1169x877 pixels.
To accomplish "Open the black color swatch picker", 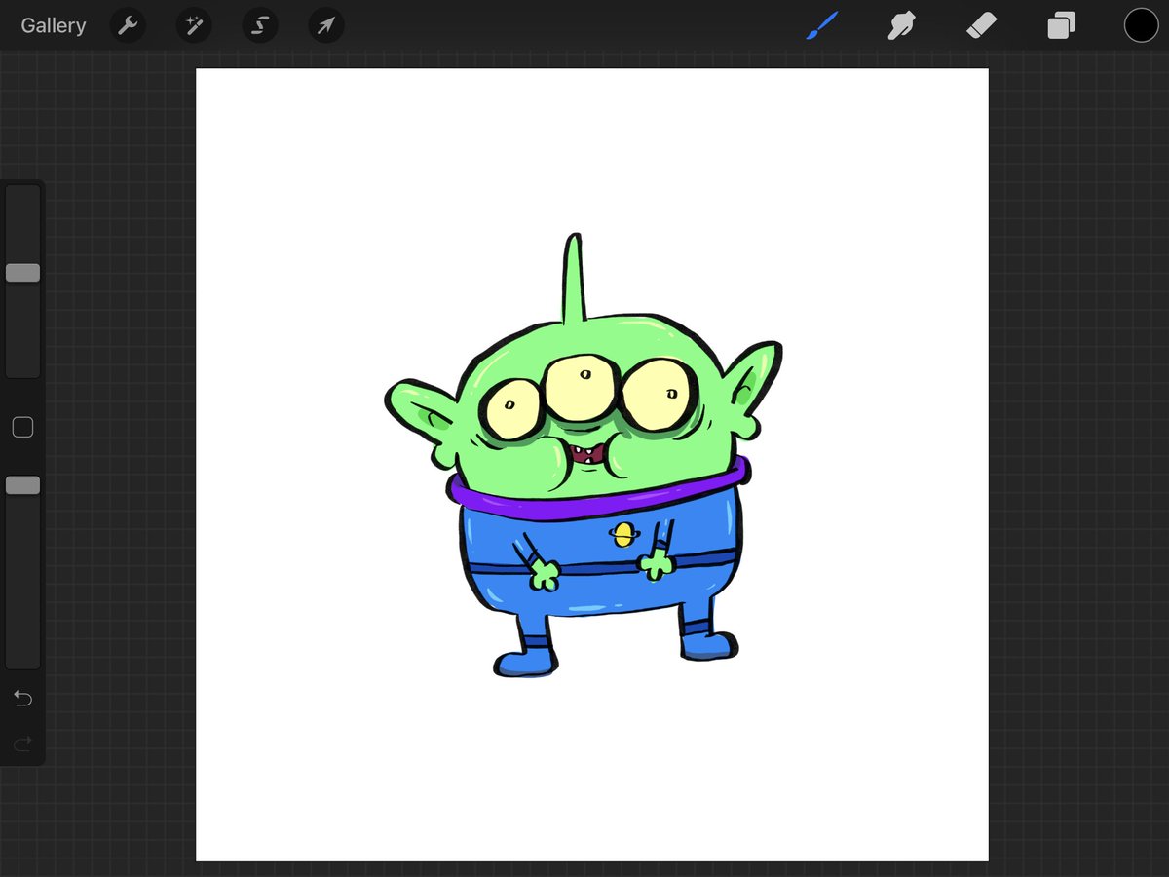I will click(1141, 25).
